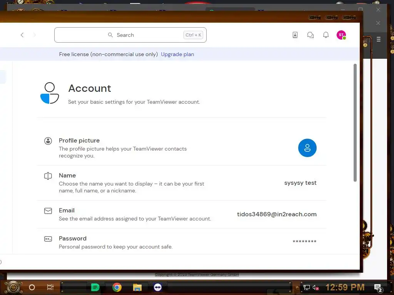Open the contacts book icon

point(295,35)
